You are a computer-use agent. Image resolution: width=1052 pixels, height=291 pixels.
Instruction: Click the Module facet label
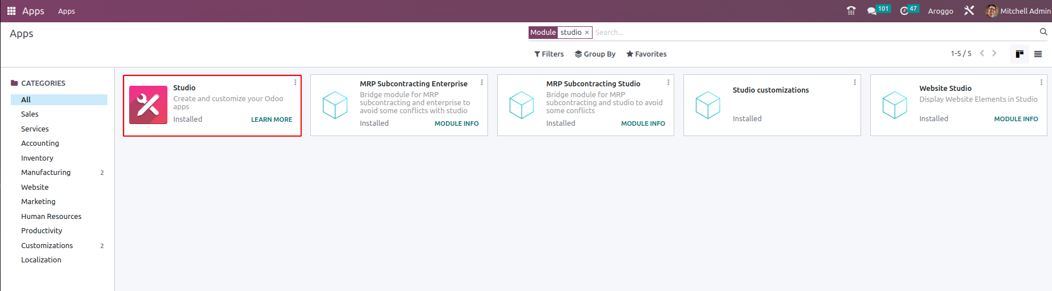coord(543,33)
